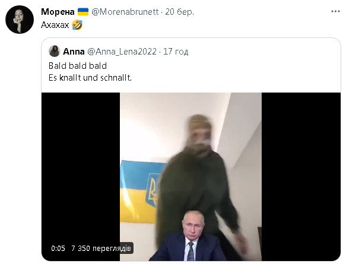Open Anna's small avatar in the quoted tweet

(54, 51)
